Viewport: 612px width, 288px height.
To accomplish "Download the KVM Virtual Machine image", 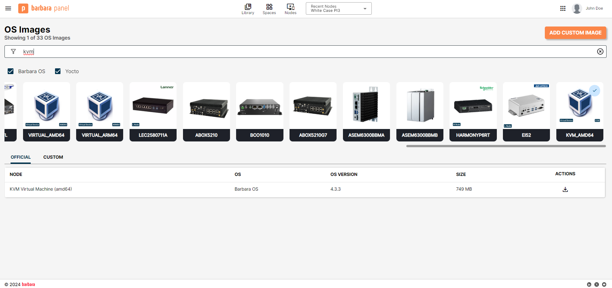I will coord(565,189).
